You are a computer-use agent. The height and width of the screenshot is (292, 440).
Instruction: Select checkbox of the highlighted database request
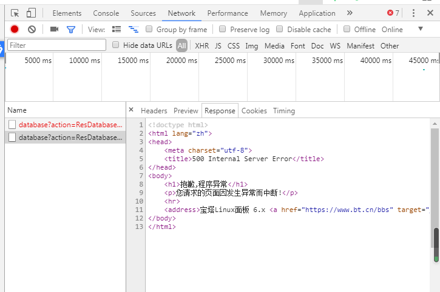pos(12,138)
